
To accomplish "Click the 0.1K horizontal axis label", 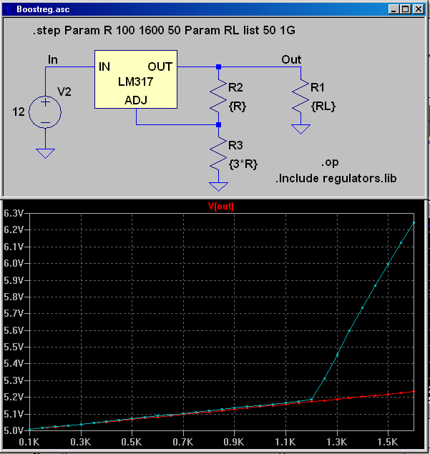I will [x=29, y=442].
